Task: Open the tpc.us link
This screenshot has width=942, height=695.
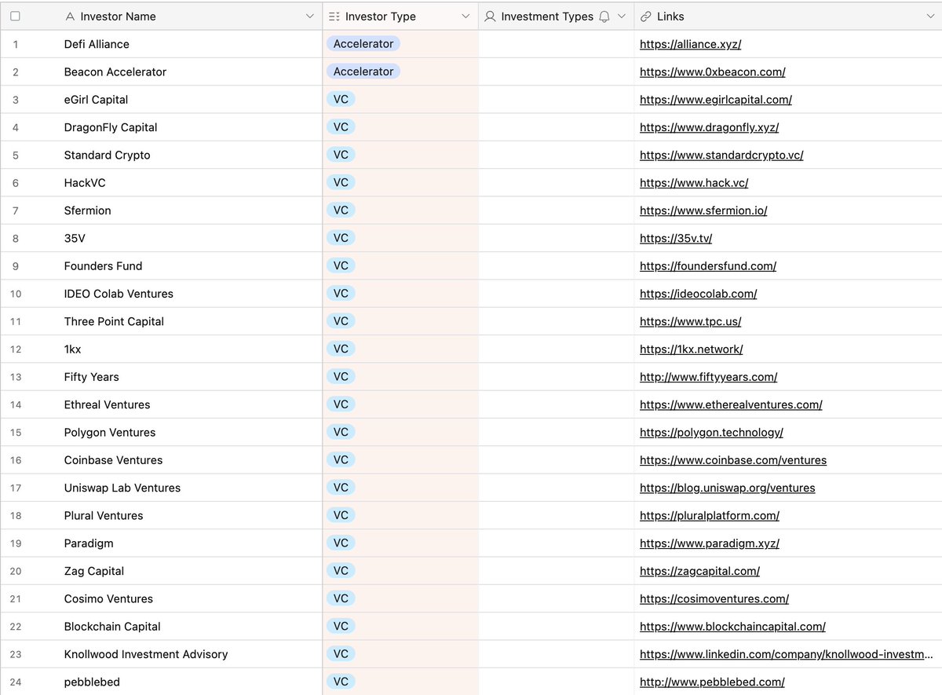Action: [691, 321]
